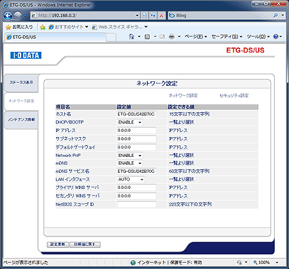Click the Read Mail envelope icon
This screenshot has height=269, width=289.
point(162,37)
